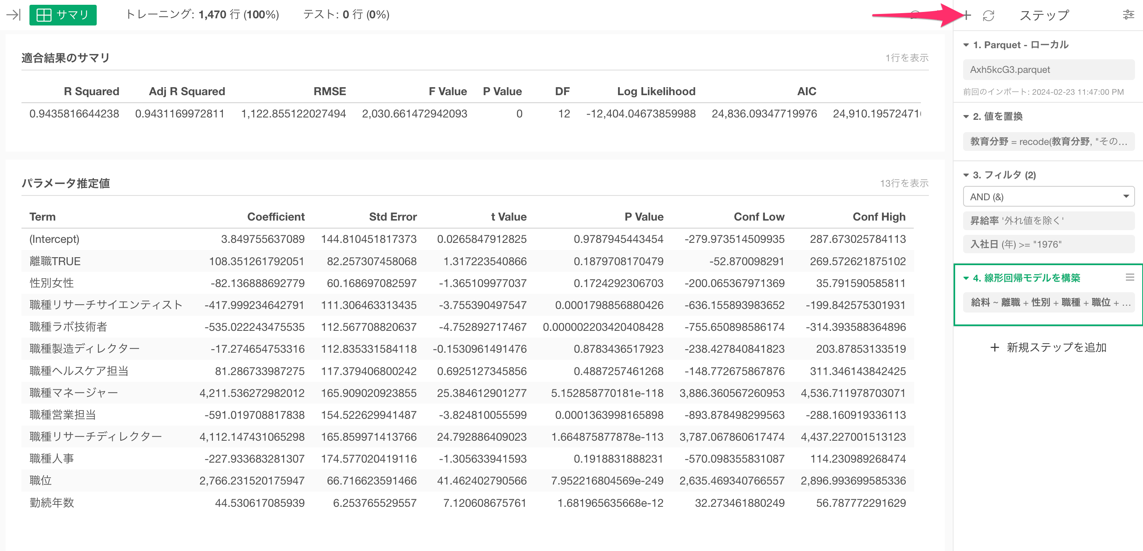Image resolution: width=1143 pixels, height=551 pixels.
Task: Select the Axh5kcG3.parquet source field
Action: pos(1048,70)
